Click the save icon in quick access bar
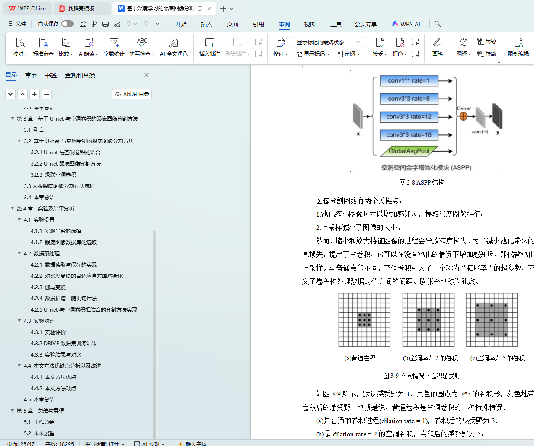Screen dimensions: 534x446 click(x=83, y=24)
